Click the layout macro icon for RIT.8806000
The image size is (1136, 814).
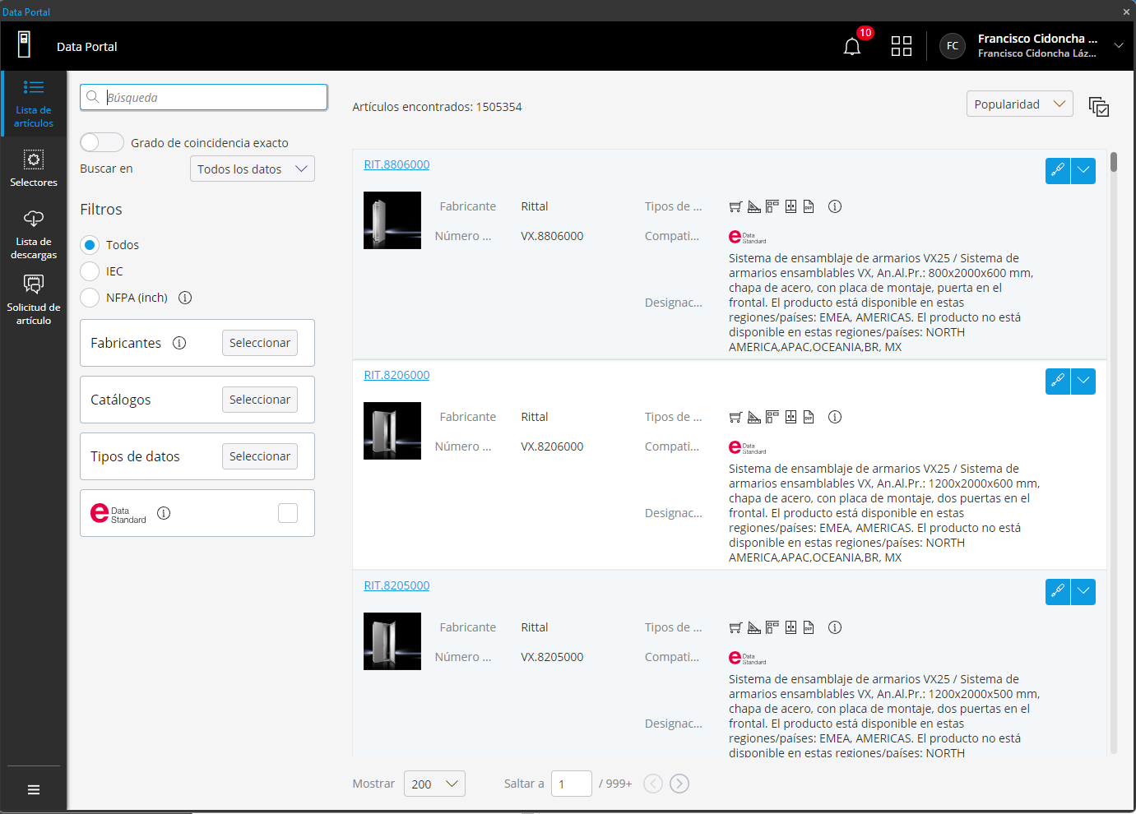click(x=772, y=206)
